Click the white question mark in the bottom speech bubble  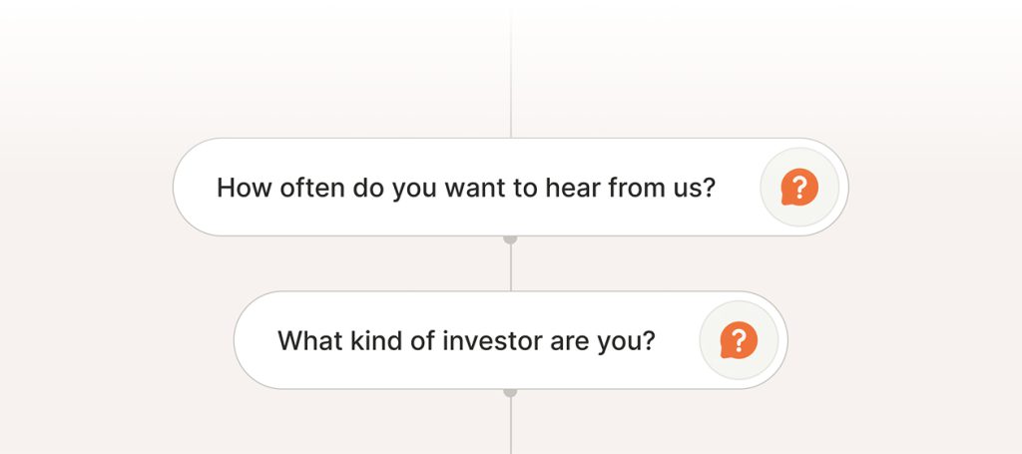point(740,339)
